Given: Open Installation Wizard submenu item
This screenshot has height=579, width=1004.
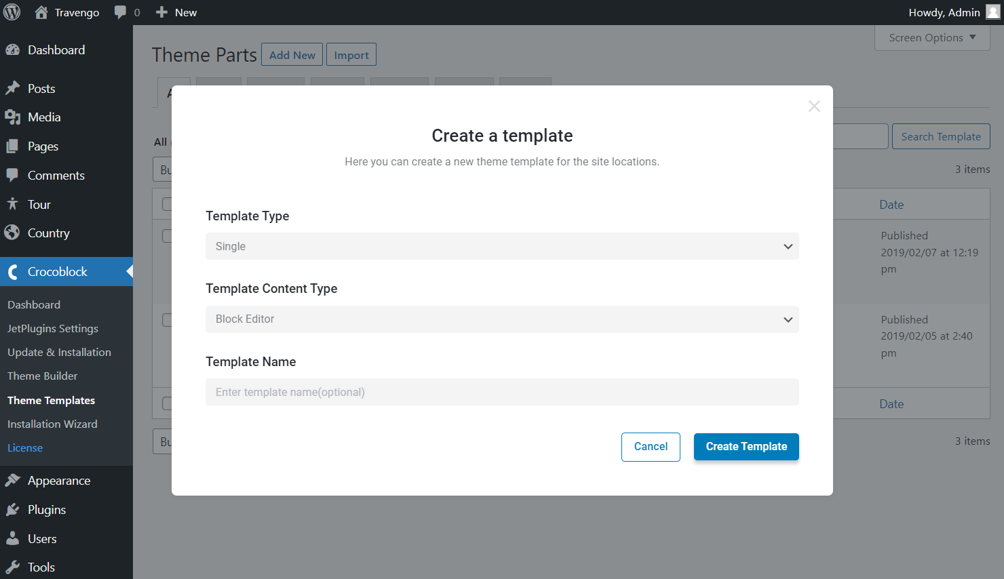Looking at the screenshot, I should tap(52, 424).
